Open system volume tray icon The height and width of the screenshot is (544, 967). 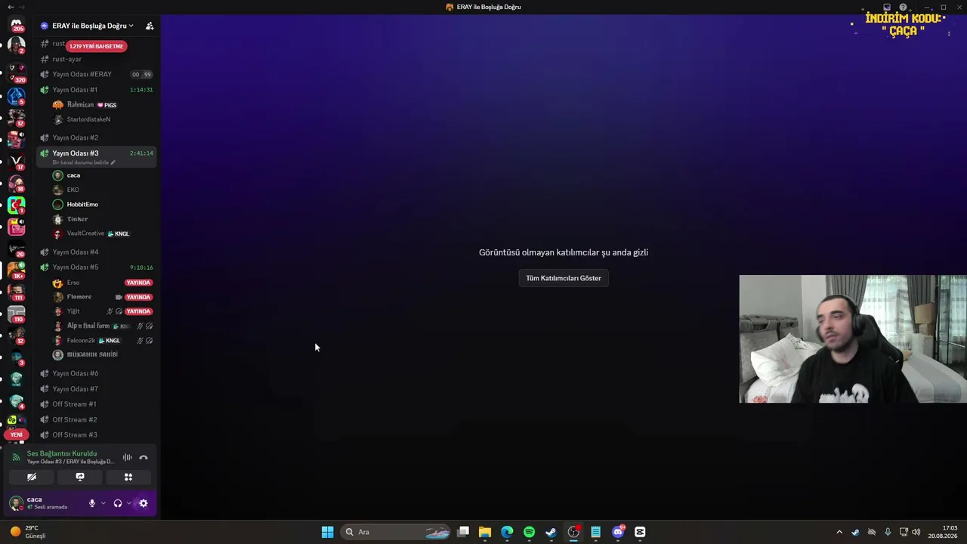pyautogui.click(x=916, y=532)
